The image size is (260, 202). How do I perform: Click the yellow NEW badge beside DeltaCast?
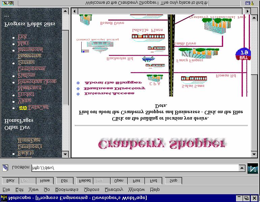tap(23, 108)
